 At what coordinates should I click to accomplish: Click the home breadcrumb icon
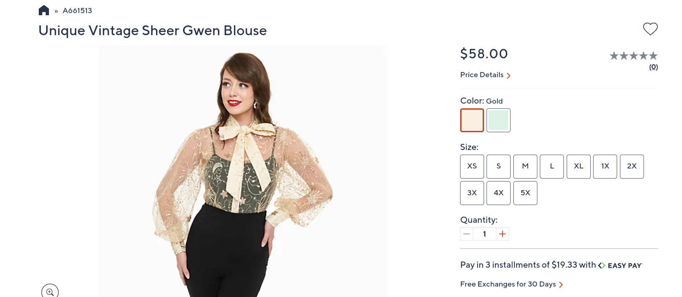pyautogui.click(x=44, y=10)
